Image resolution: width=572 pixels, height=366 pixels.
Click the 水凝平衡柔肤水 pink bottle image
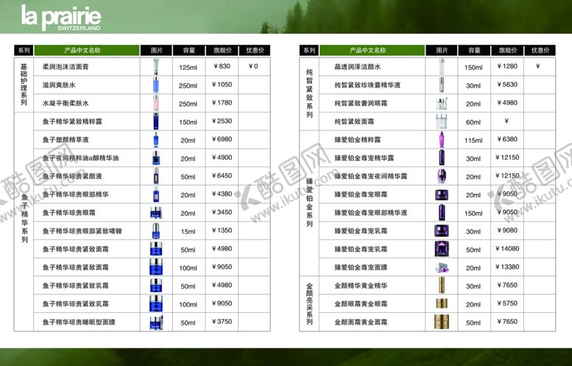156,103
